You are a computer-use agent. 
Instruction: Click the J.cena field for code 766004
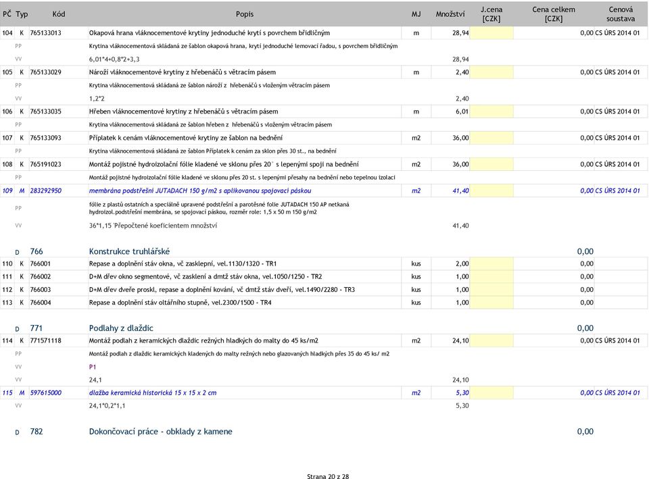point(491,303)
